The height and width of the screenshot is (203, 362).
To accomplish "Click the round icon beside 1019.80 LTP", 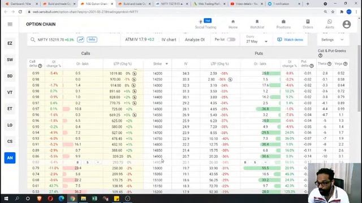I will pyautogui.click(x=135, y=73).
